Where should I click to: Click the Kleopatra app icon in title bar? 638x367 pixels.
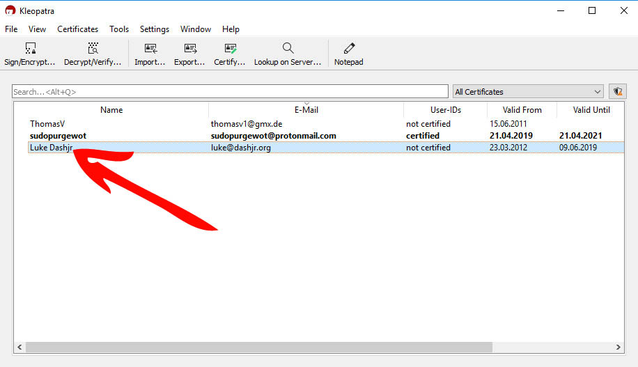[x=10, y=10]
